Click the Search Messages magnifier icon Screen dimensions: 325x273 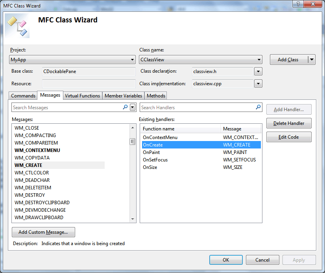coord(125,107)
